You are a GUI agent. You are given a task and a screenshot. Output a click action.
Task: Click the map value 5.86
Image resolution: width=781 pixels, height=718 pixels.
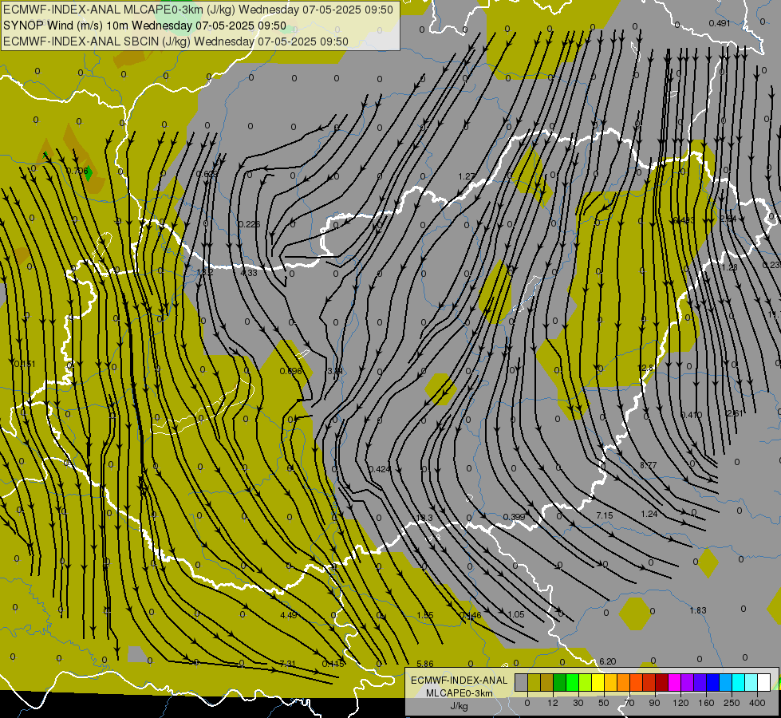coord(425,664)
